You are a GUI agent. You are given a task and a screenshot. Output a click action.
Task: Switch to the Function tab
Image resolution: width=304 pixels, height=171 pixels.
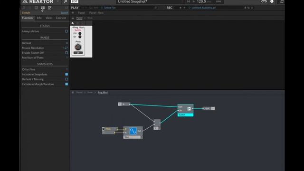click(x=28, y=18)
